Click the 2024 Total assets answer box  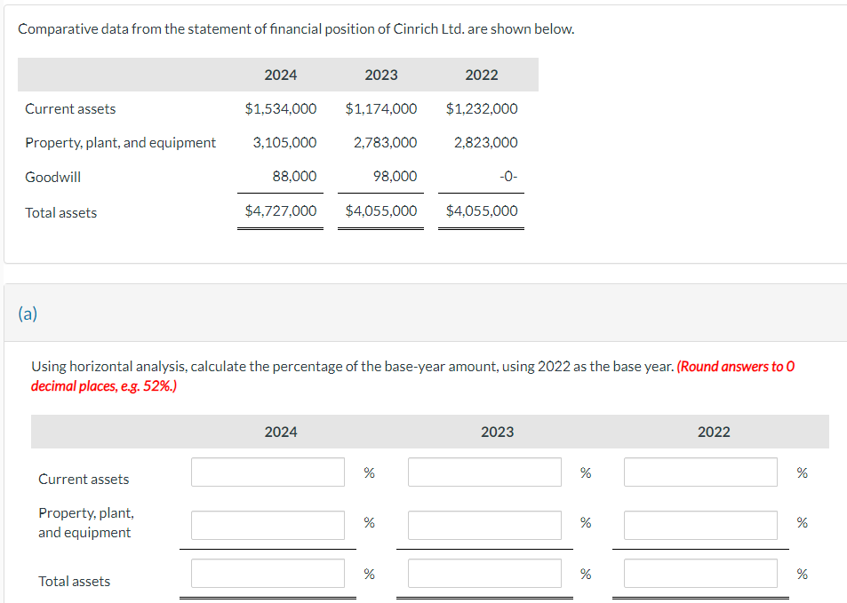(268, 573)
